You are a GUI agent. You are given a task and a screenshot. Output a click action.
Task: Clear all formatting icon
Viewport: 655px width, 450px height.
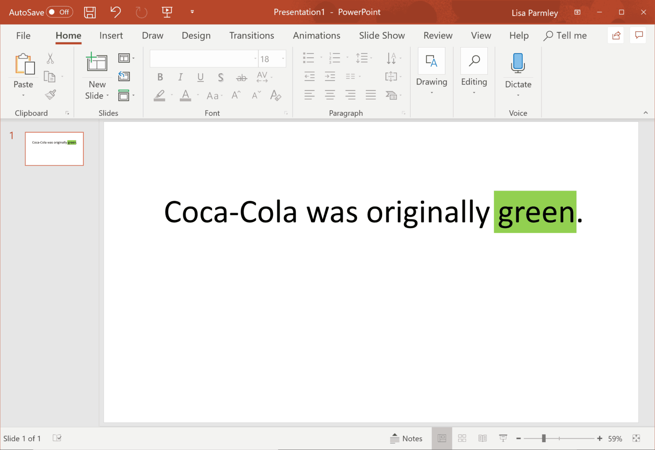click(x=276, y=95)
